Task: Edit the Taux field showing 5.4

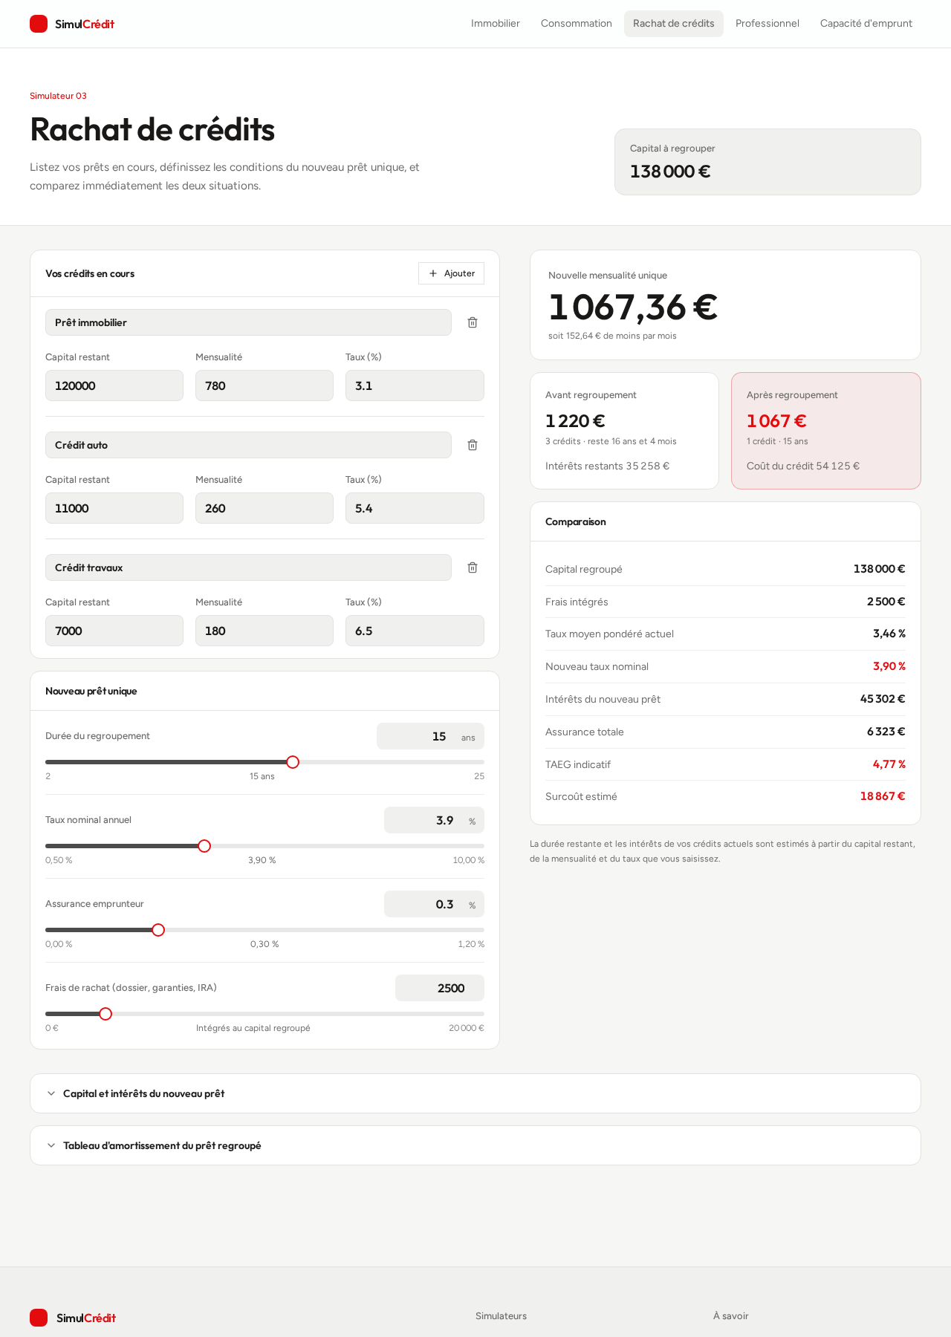Action: coord(415,508)
